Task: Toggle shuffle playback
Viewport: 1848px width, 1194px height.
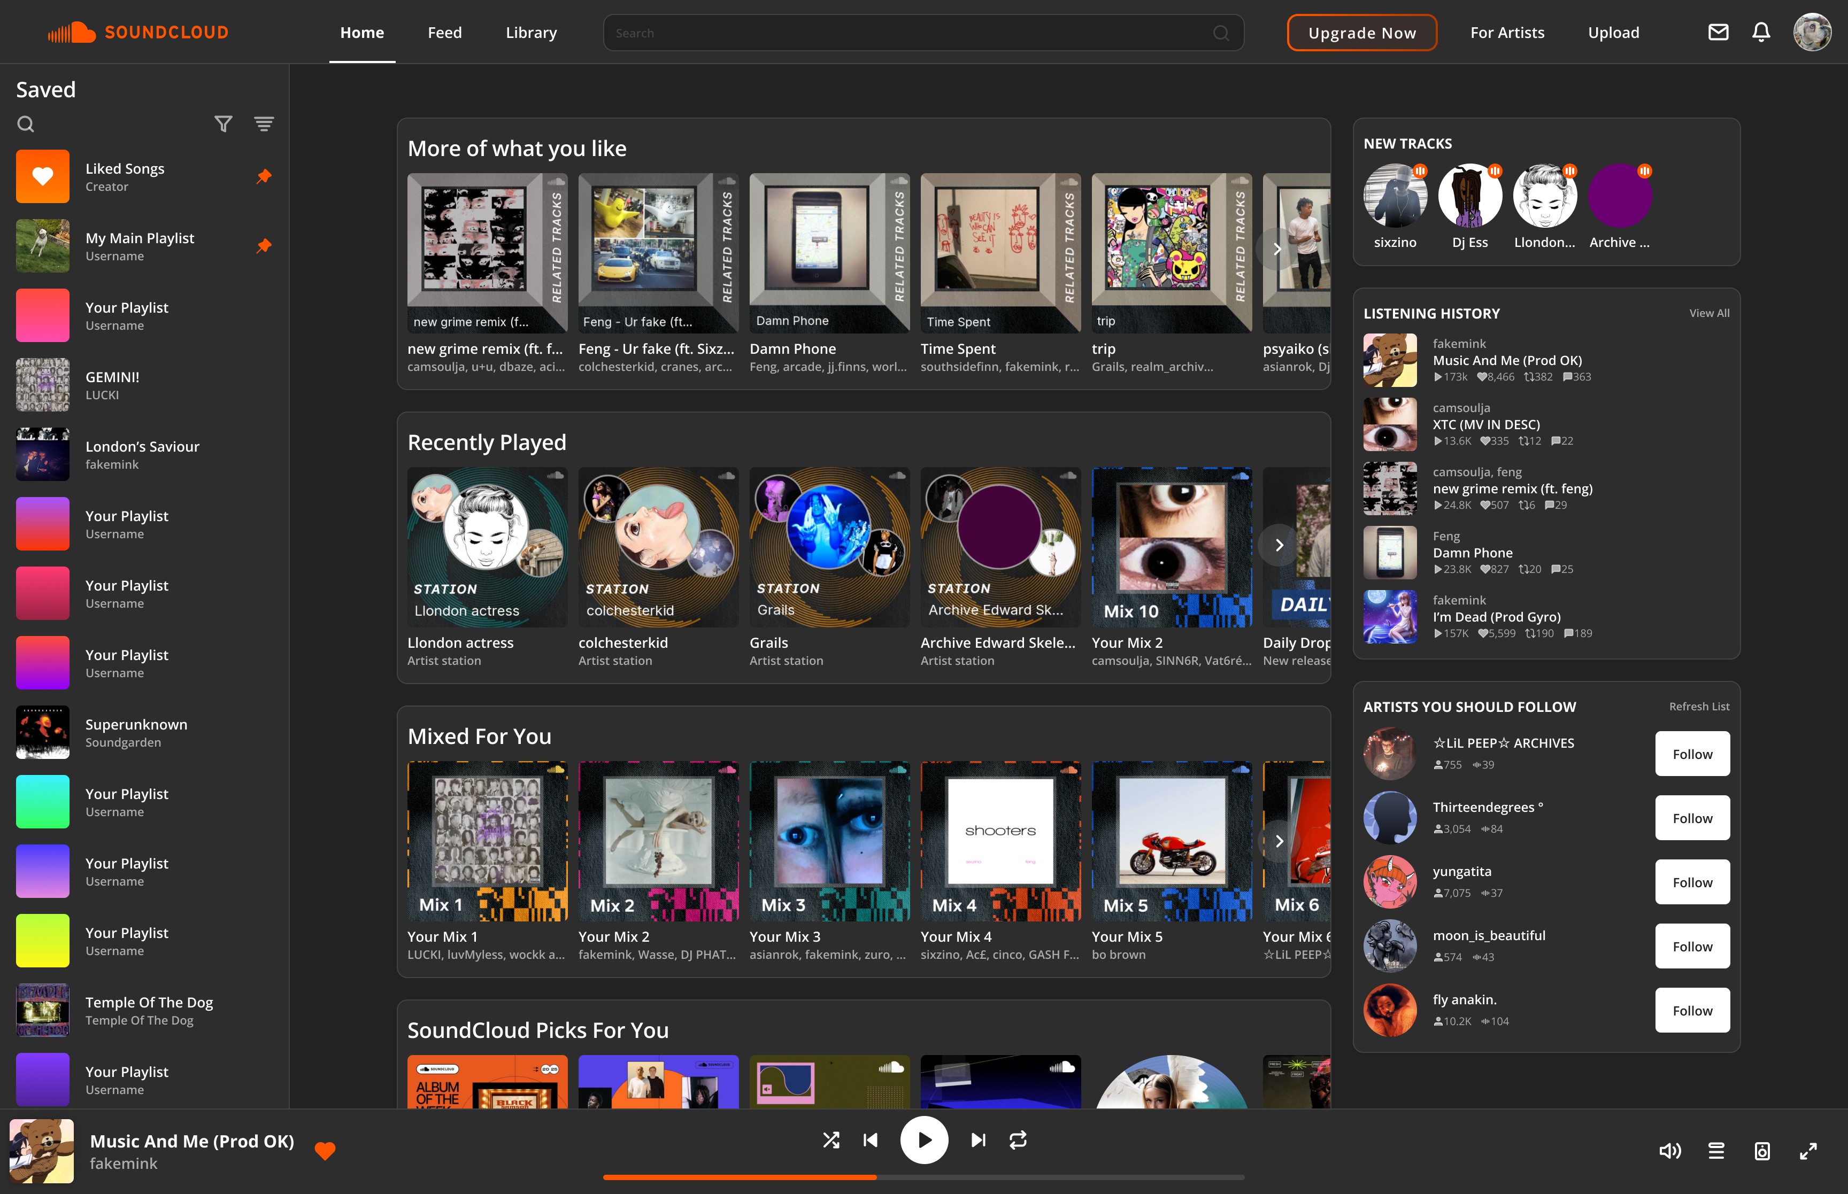Action: pyautogui.click(x=830, y=1139)
